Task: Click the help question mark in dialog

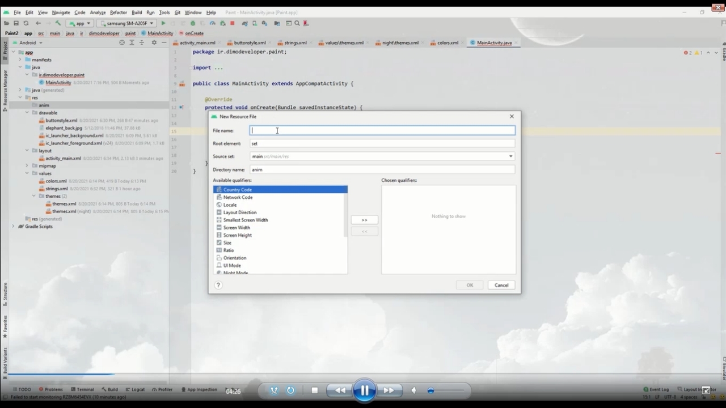Action: coord(218,285)
